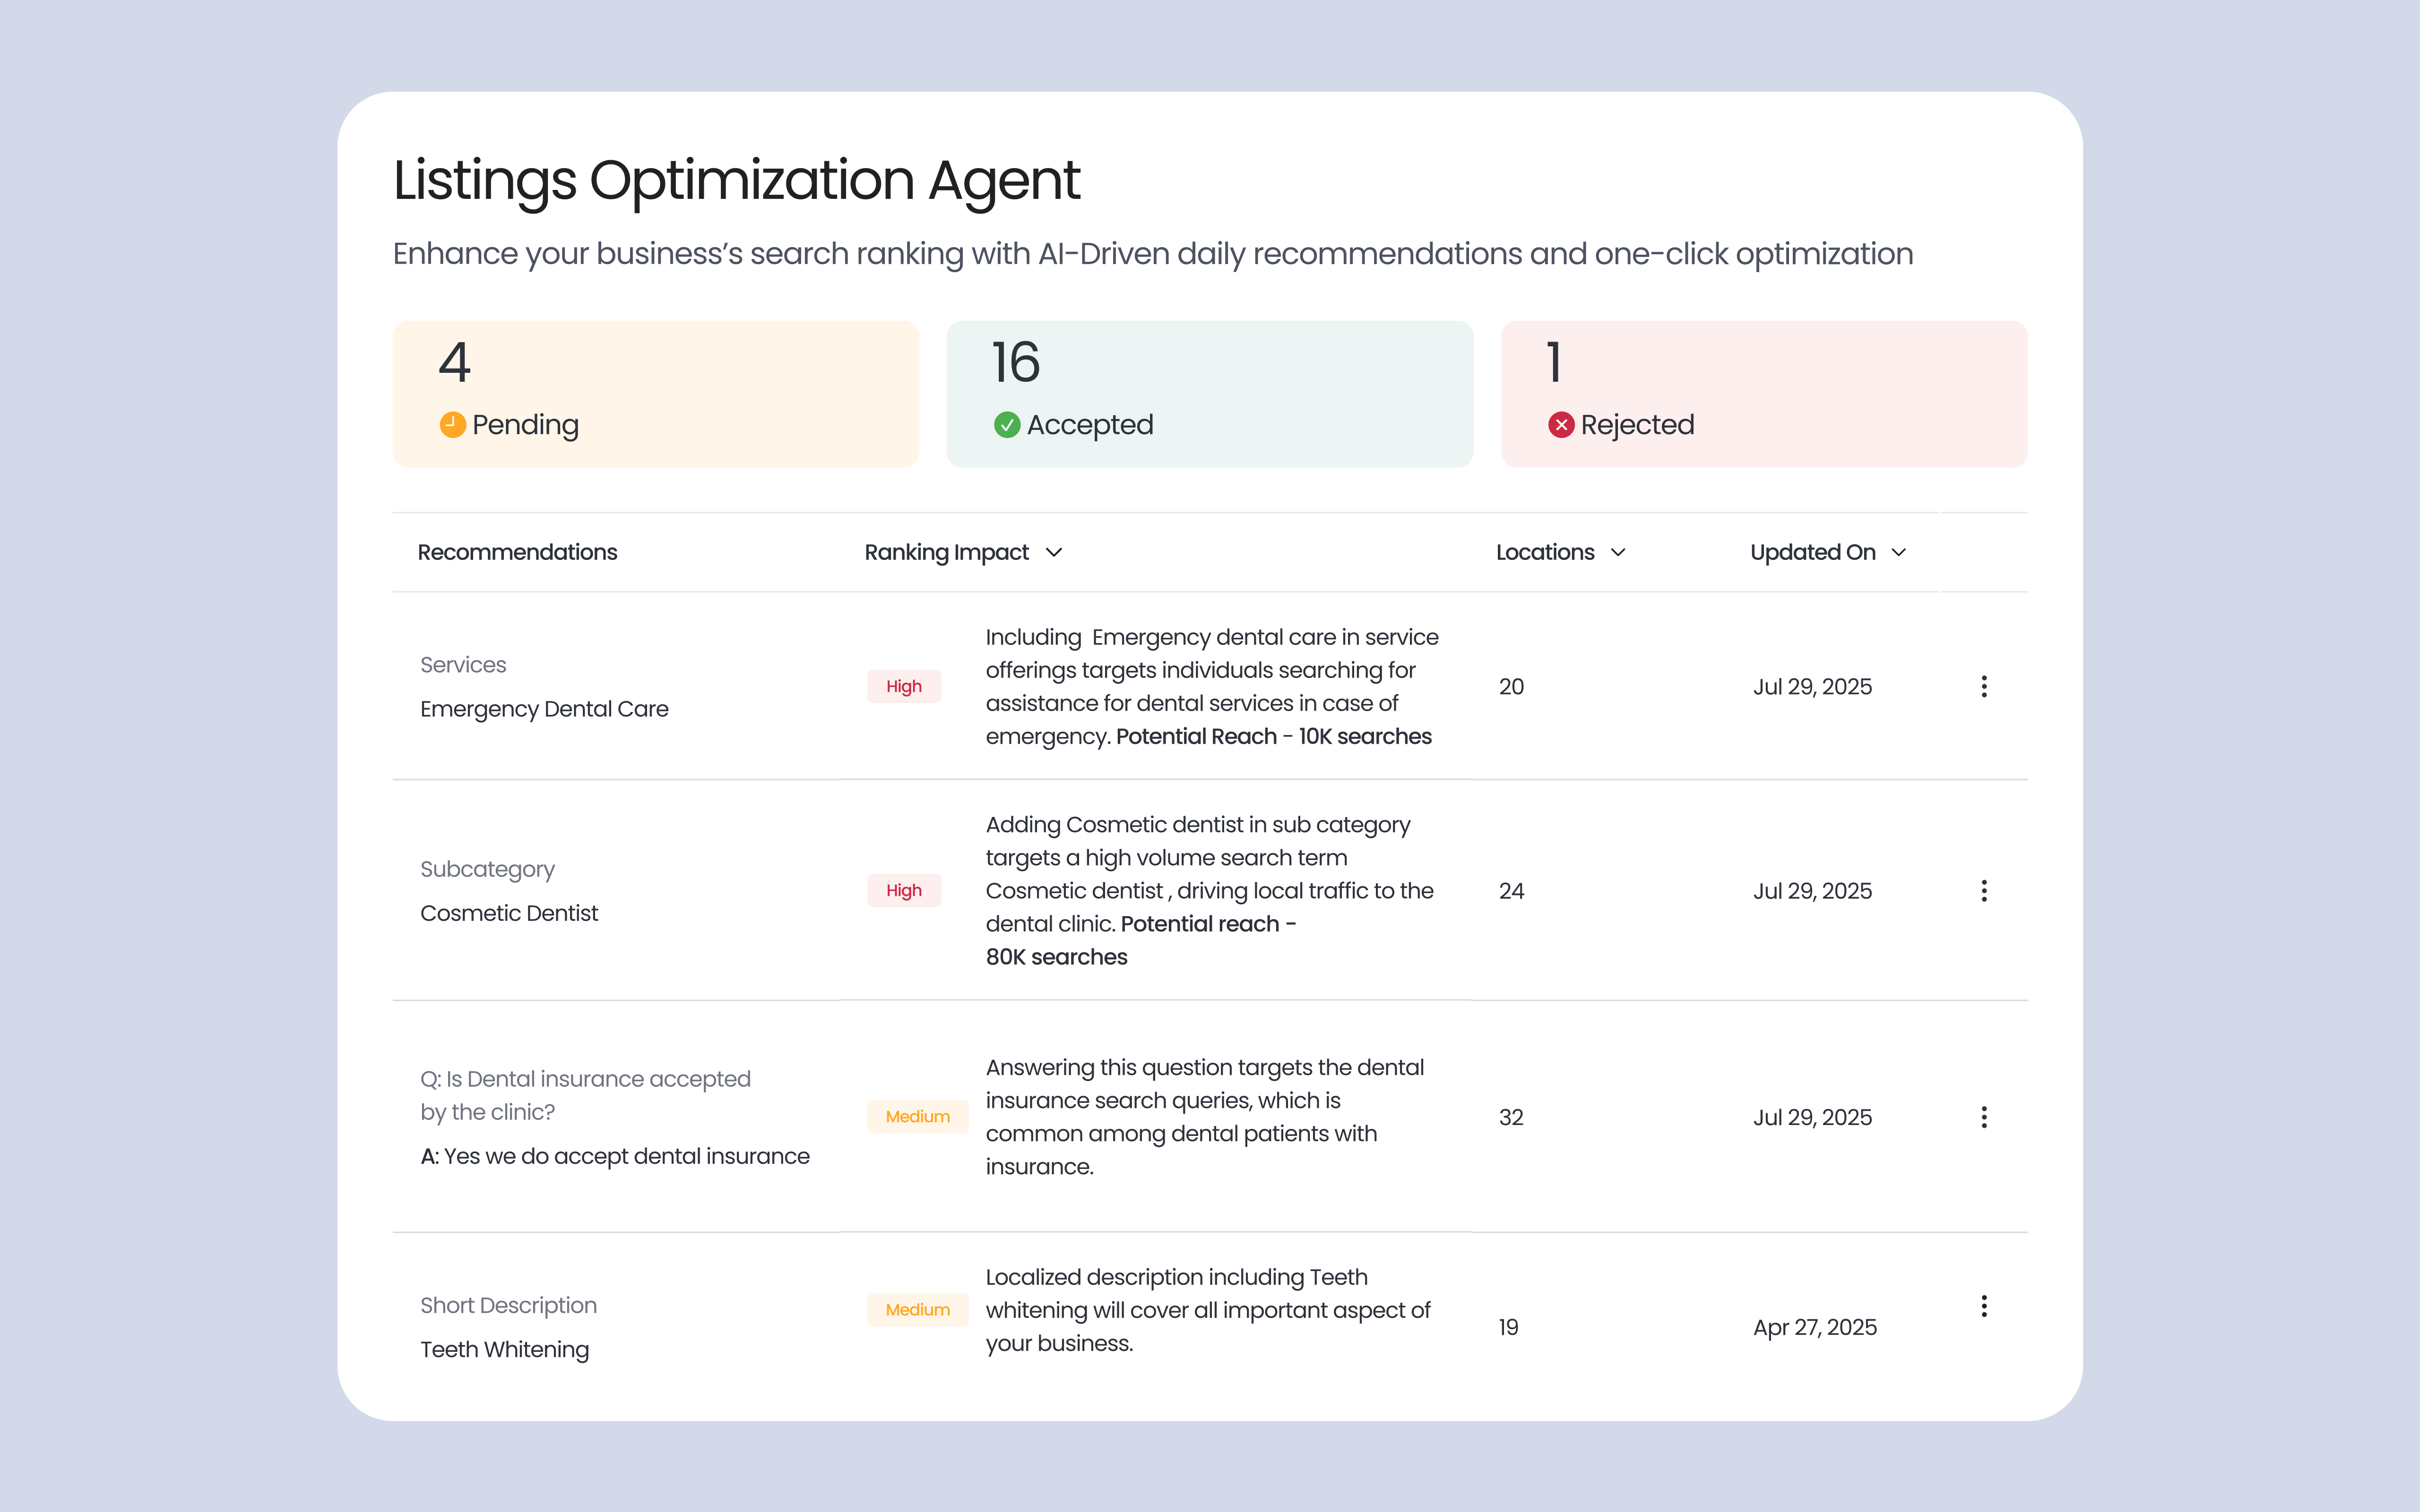Select the Pending status card
The height and width of the screenshot is (1512, 2420).
(x=655, y=393)
